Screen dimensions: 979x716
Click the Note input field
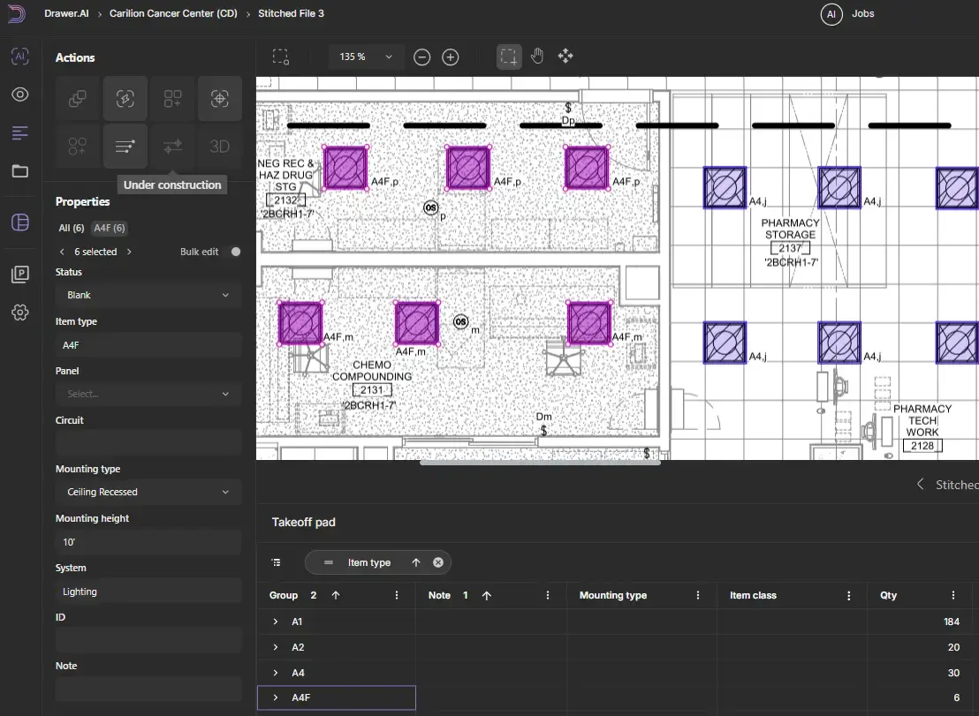pos(148,690)
